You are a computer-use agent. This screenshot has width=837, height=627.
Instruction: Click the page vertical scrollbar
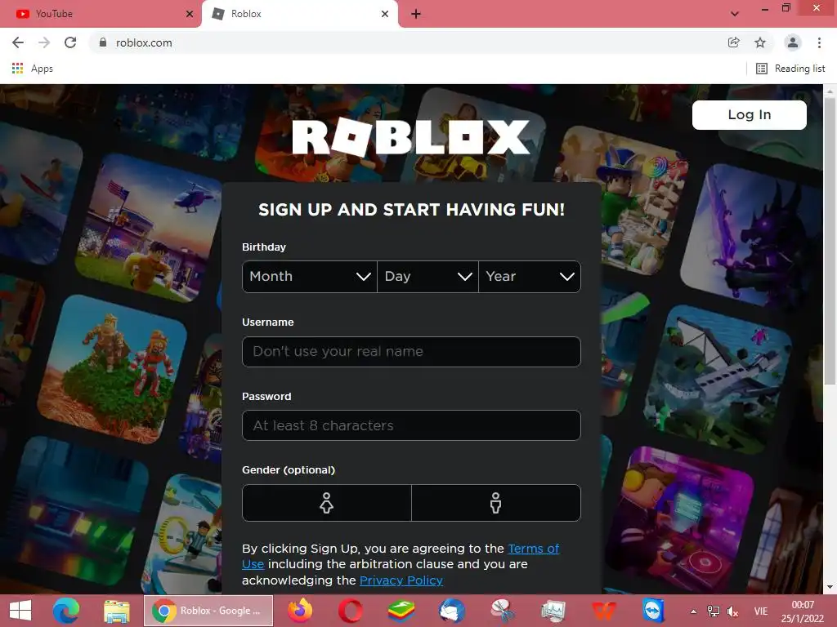tap(830, 240)
